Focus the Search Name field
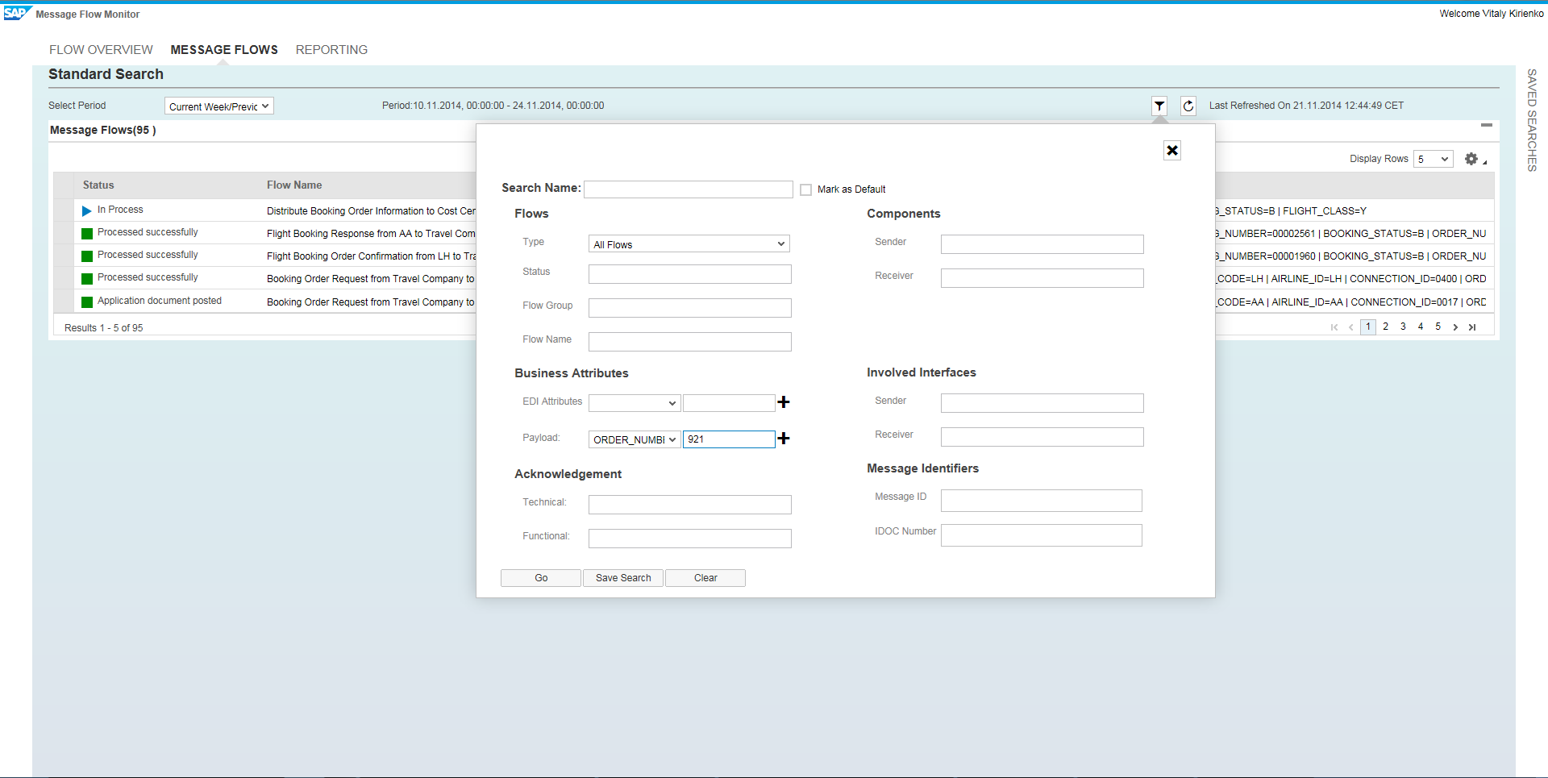Image resolution: width=1548 pixels, height=778 pixels. coord(689,189)
